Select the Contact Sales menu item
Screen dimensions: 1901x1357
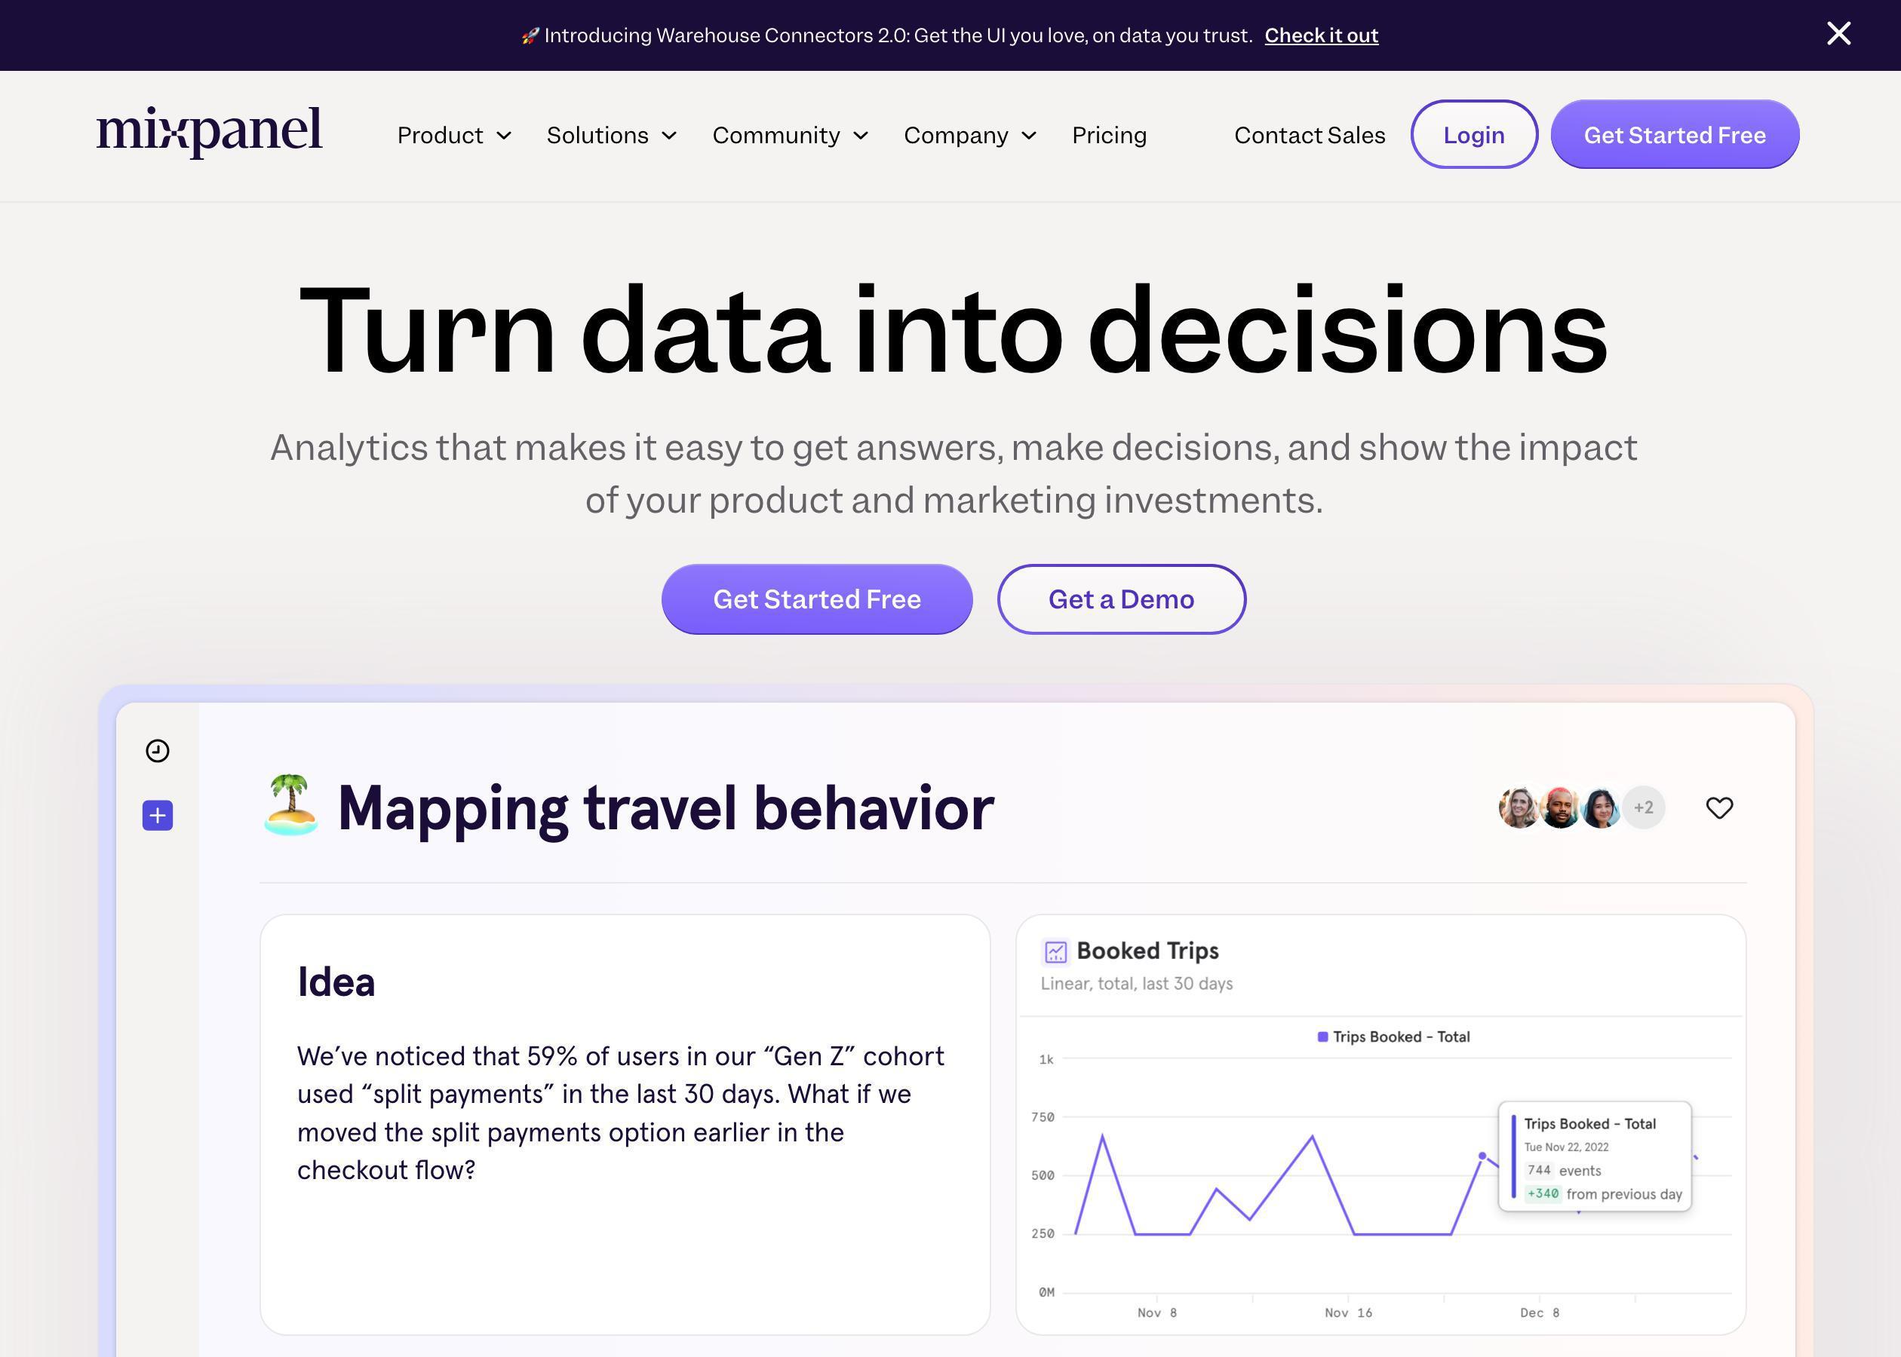pyautogui.click(x=1309, y=133)
